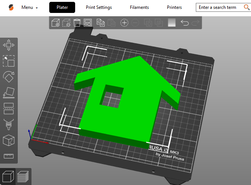Click the Delete selected object icon

[x=66, y=23]
